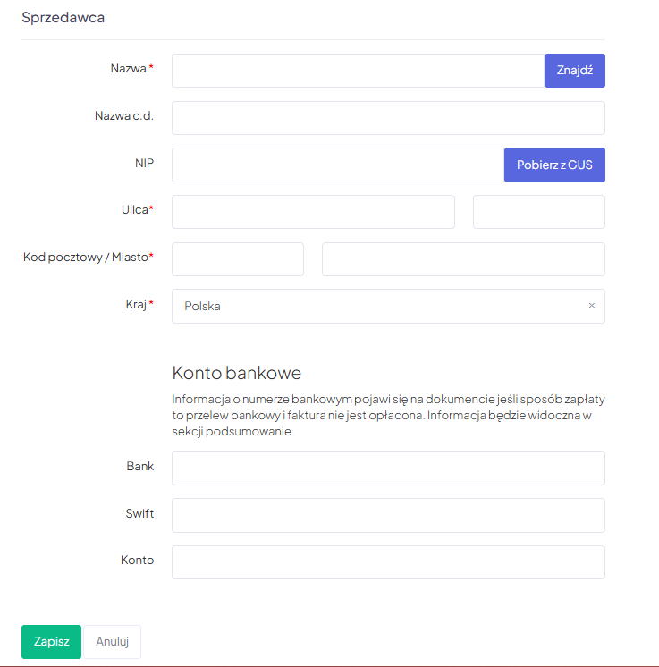Select the NIP input field
The width and height of the screenshot is (659, 667).
click(x=338, y=165)
